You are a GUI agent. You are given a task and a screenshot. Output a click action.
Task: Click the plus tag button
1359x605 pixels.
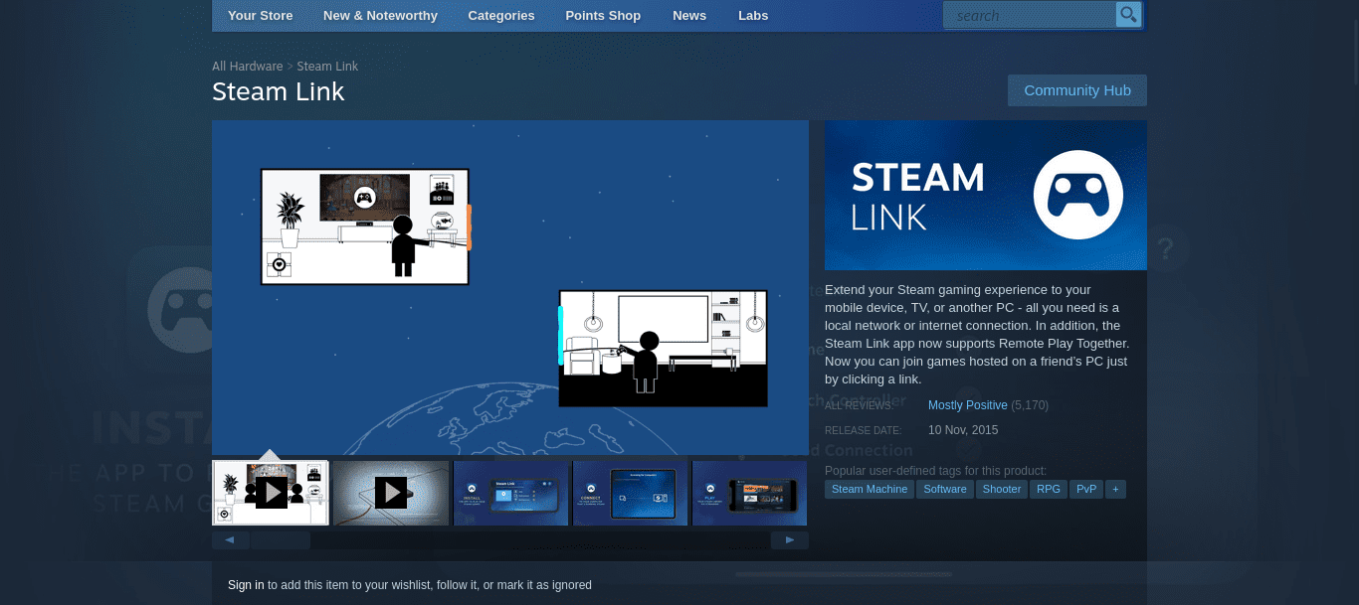pos(1115,489)
